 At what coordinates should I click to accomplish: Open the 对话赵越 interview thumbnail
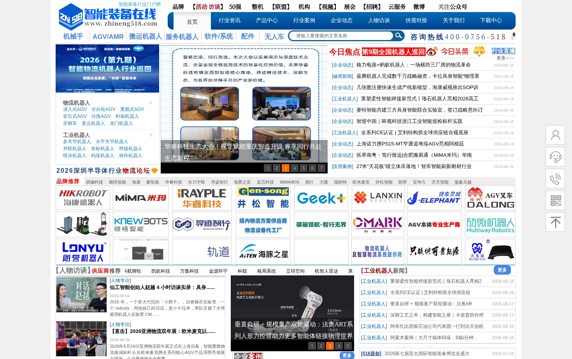point(81,295)
